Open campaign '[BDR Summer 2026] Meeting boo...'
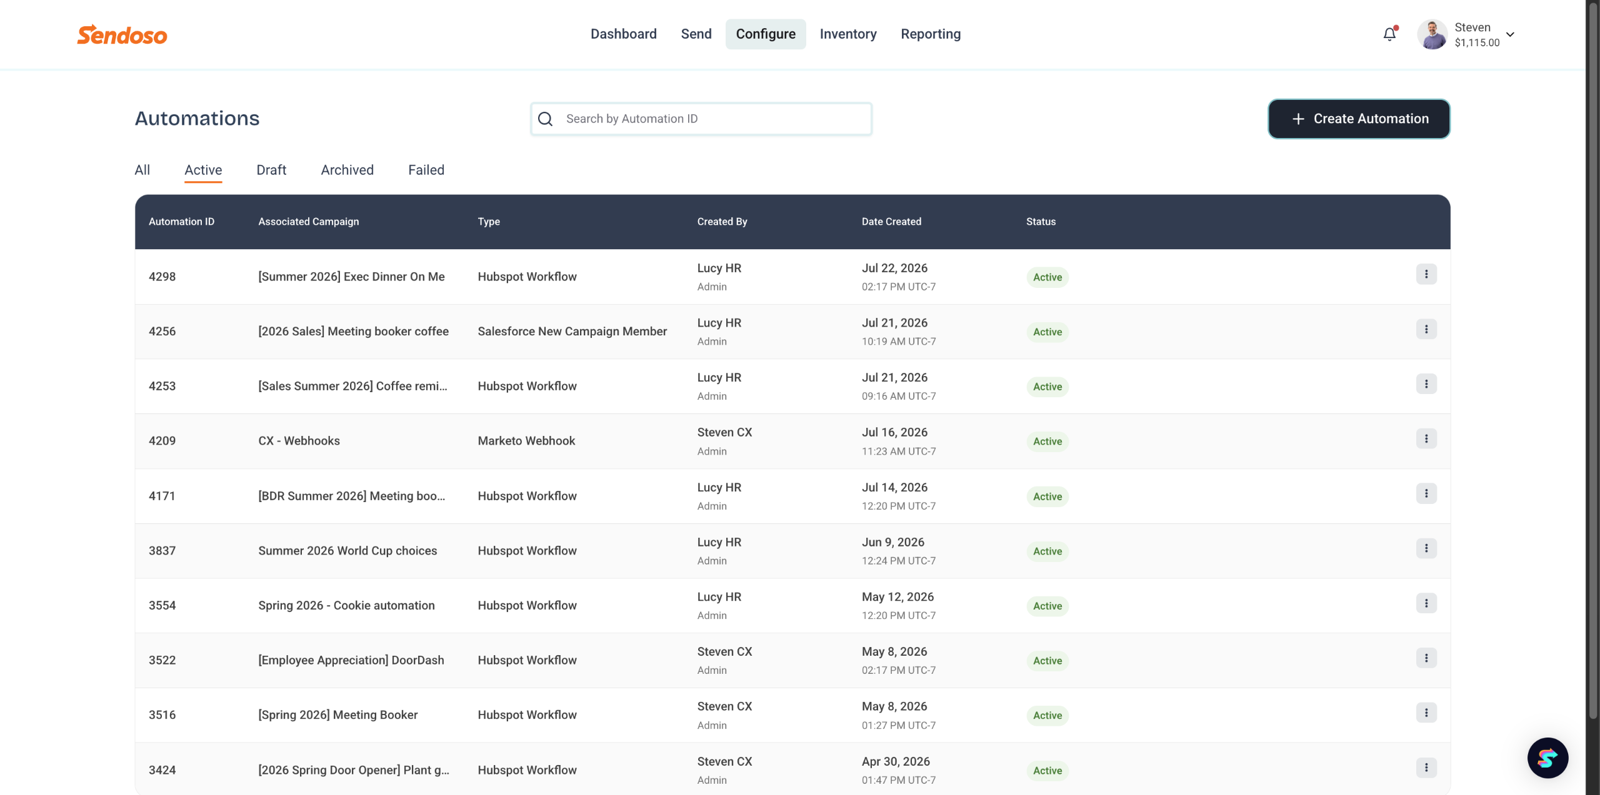The width and height of the screenshot is (1600, 795). click(352, 496)
